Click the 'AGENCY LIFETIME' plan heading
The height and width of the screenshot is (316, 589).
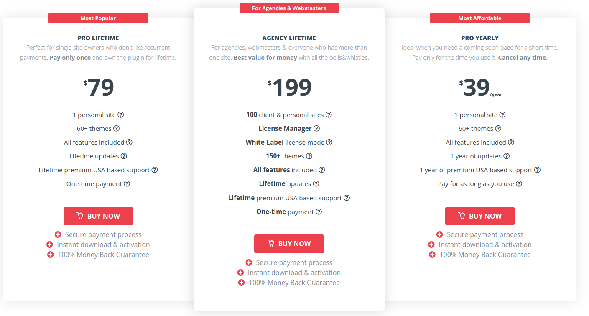(289, 38)
